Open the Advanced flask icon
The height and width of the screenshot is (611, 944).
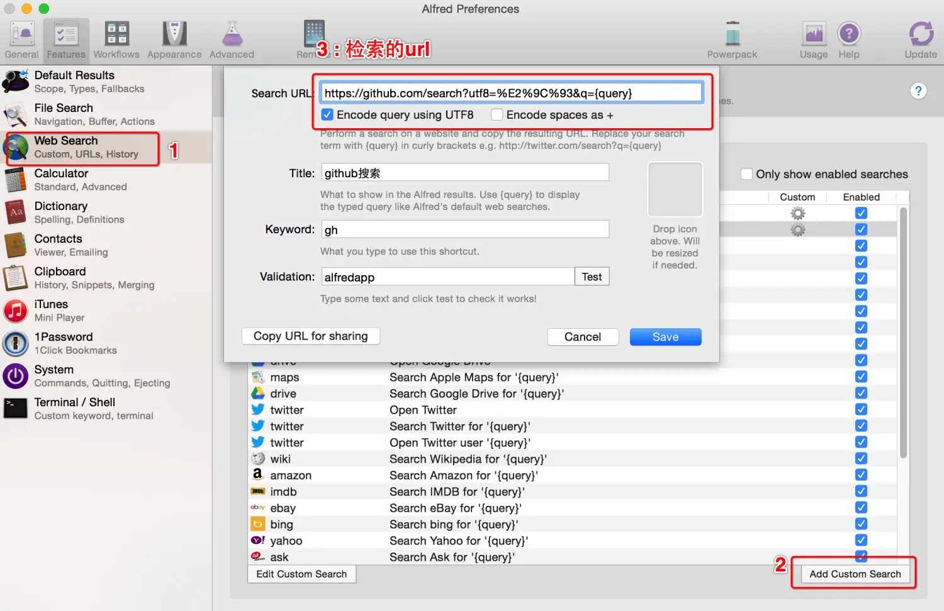[232, 40]
